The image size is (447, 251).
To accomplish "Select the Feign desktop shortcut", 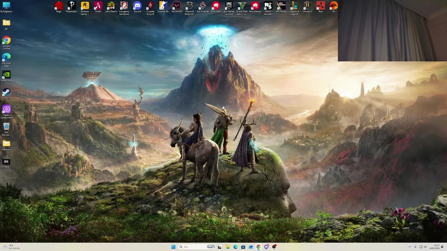I will pyautogui.click(x=59, y=7).
